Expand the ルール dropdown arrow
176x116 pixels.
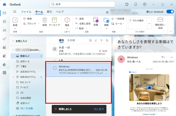click(x=123, y=23)
